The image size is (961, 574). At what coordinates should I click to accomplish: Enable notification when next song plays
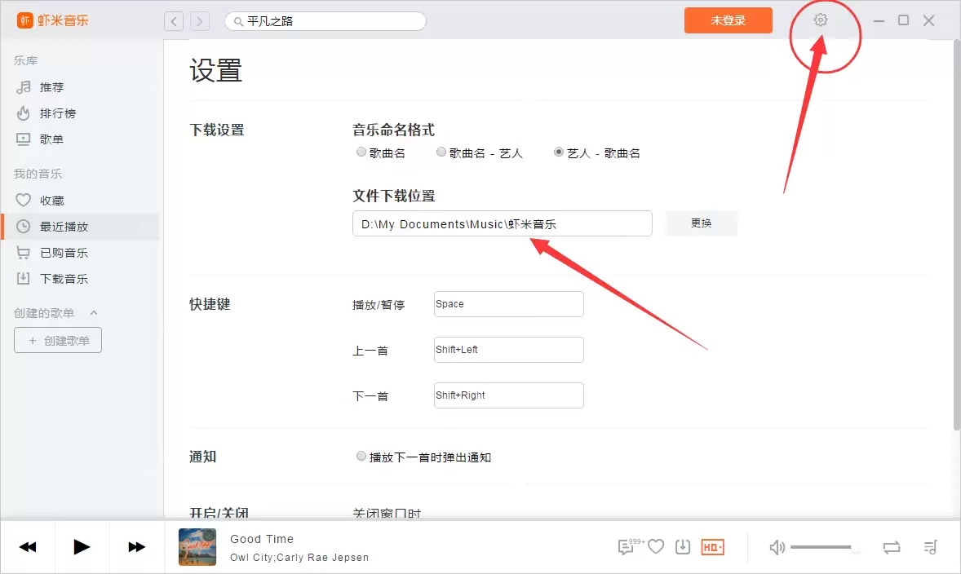click(361, 456)
